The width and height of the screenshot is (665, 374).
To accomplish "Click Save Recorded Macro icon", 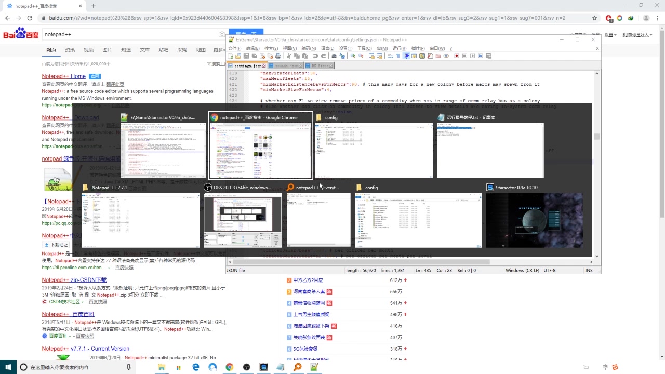I will point(488,56).
